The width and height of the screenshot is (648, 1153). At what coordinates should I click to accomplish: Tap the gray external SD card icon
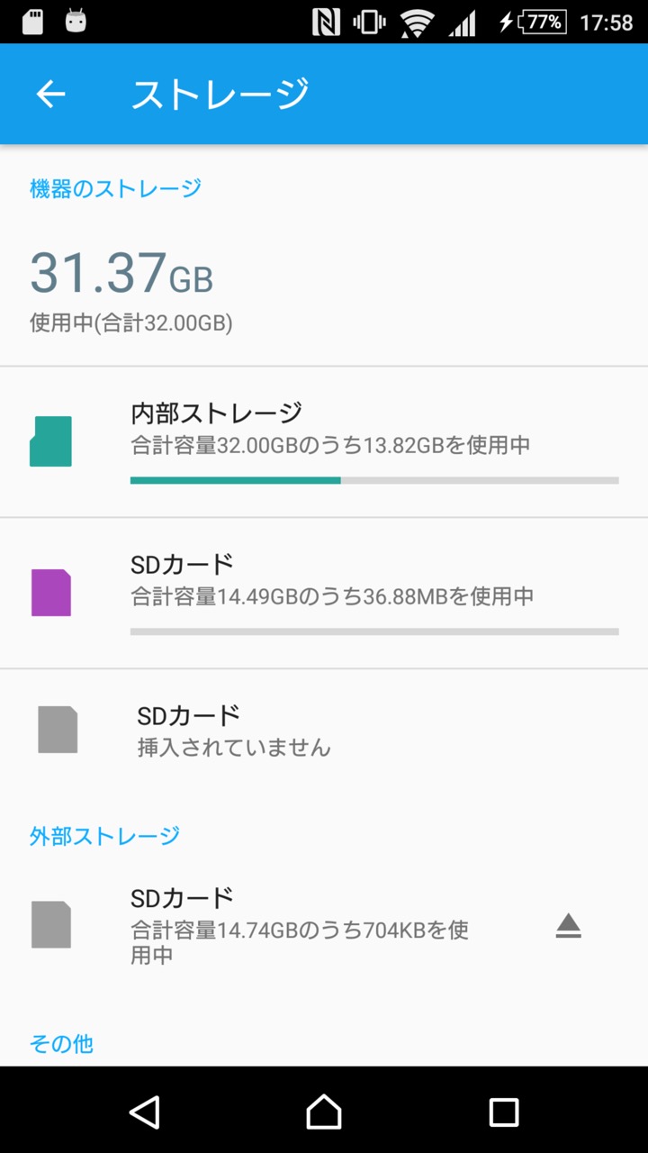(50, 925)
